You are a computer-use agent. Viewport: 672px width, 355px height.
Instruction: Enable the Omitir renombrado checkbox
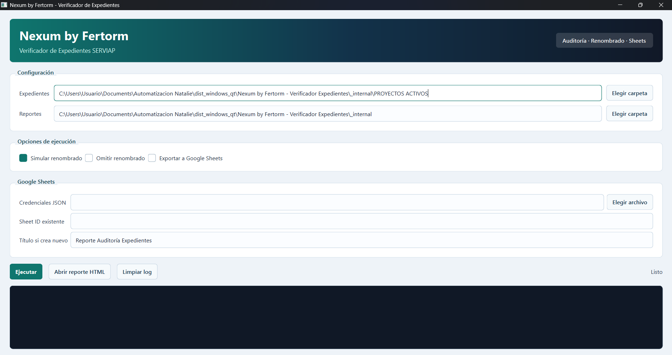tap(89, 158)
